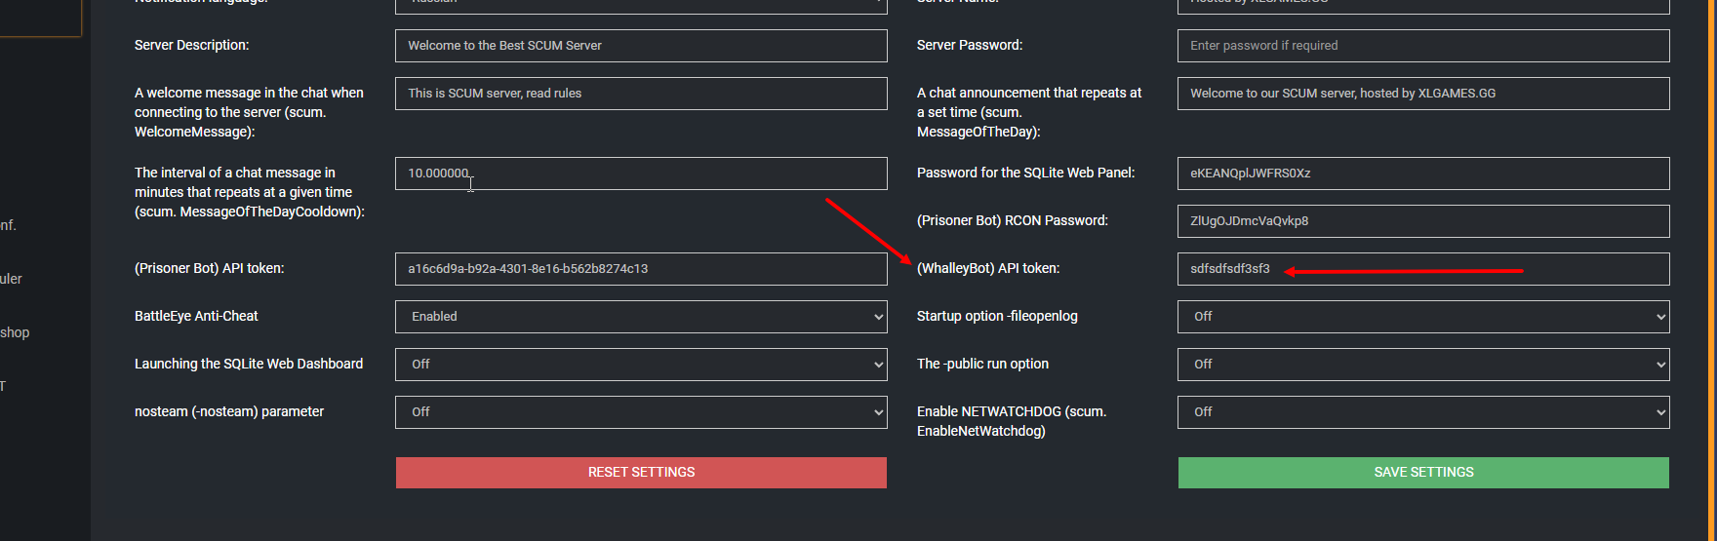Expand the Enable NETWATCHDOG dropdown
The height and width of the screenshot is (541, 1717).
(x=1423, y=412)
